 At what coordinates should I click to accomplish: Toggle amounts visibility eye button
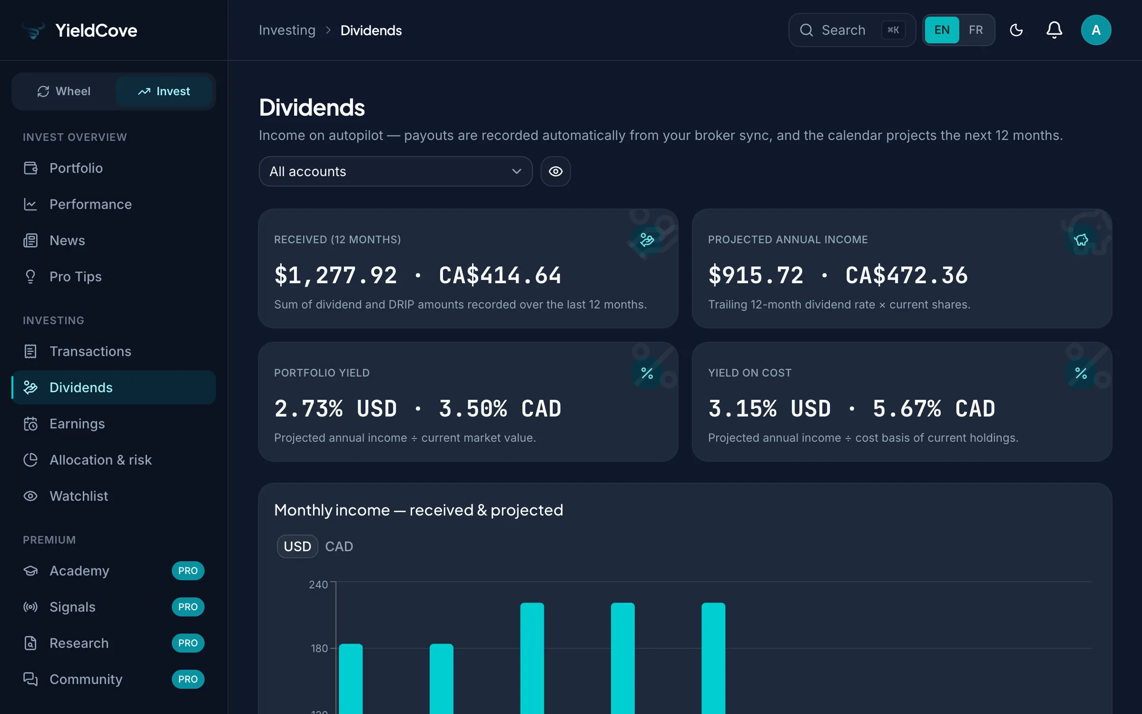pos(555,171)
